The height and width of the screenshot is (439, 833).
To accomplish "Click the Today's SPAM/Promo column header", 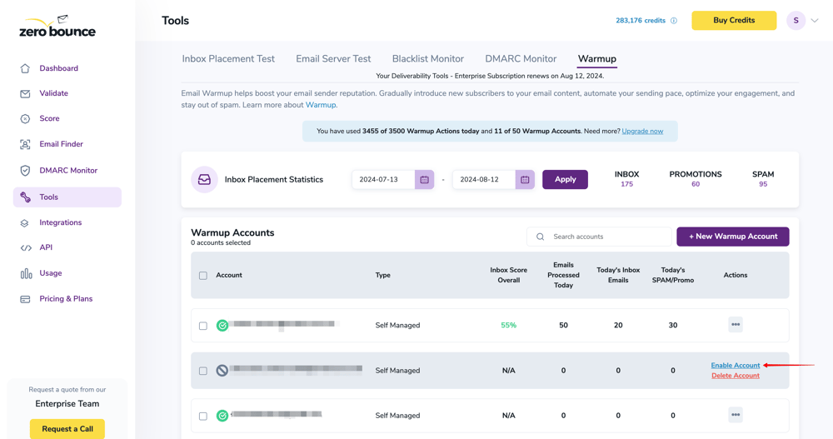I will coord(672,275).
